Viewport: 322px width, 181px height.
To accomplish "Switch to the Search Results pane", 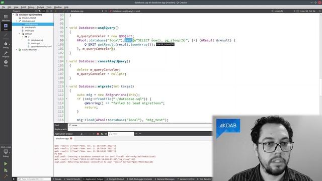I will click(72, 179).
